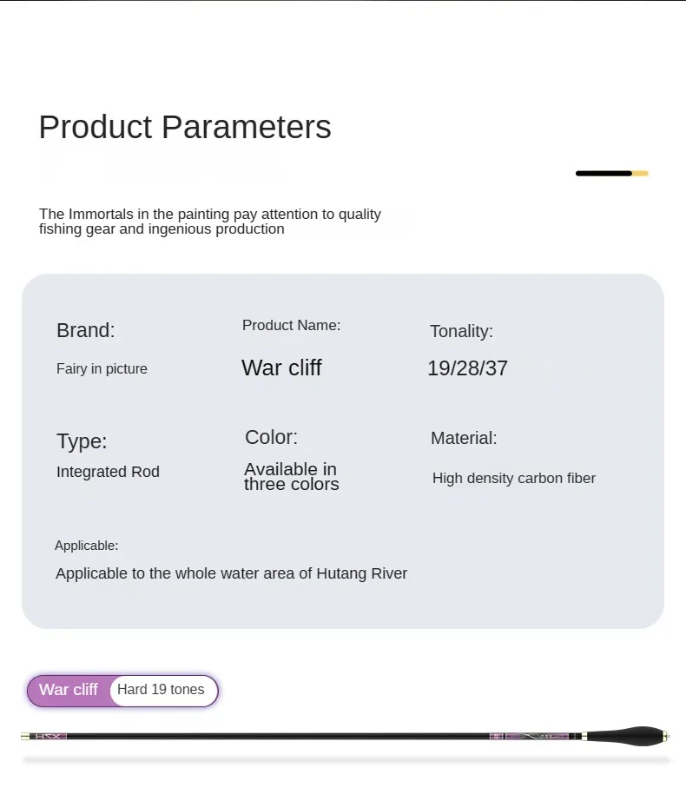
Task: Click the Type label
Action: 82,441
